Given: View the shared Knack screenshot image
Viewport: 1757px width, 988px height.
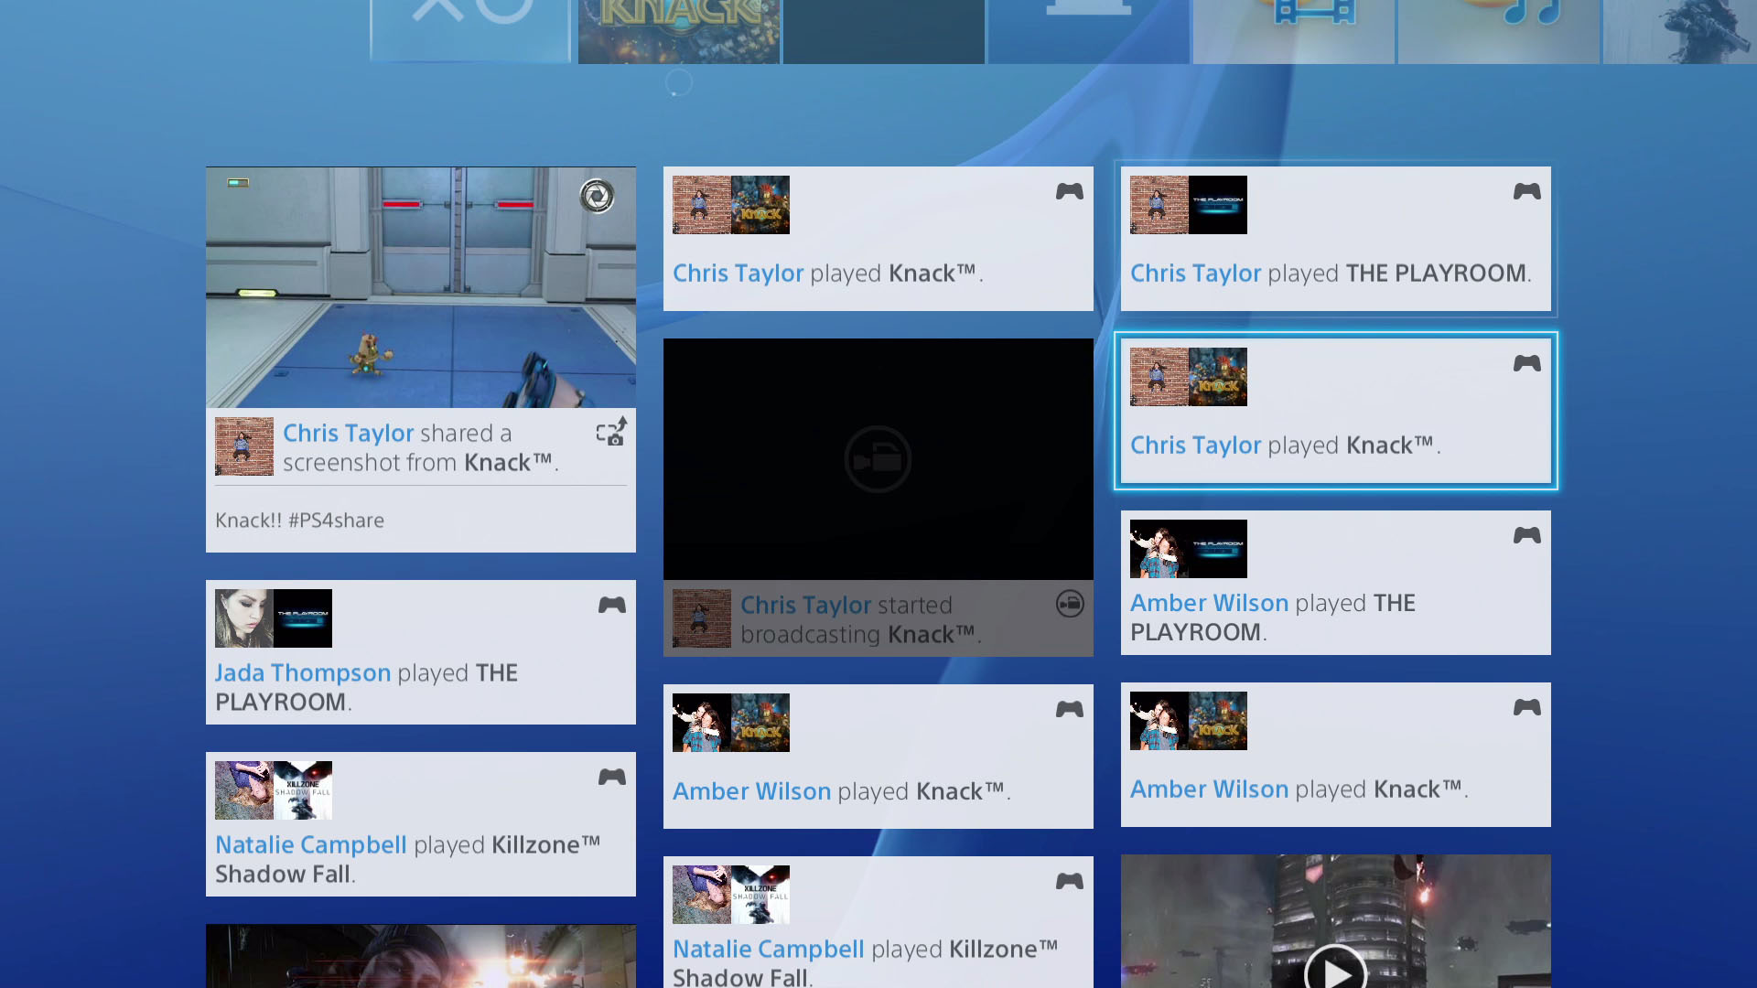Looking at the screenshot, I should (421, 287).
